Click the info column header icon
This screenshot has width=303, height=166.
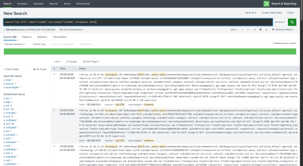coord(54,68)
